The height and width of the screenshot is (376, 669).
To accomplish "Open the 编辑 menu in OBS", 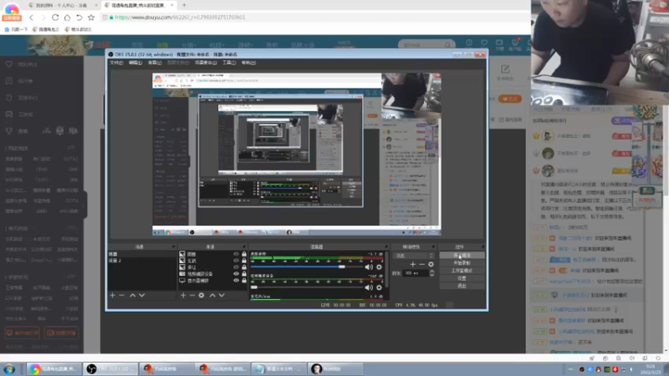I will click(135, 63).
